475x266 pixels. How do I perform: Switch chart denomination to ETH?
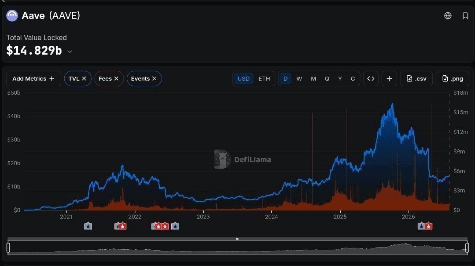tap(264, 79)
